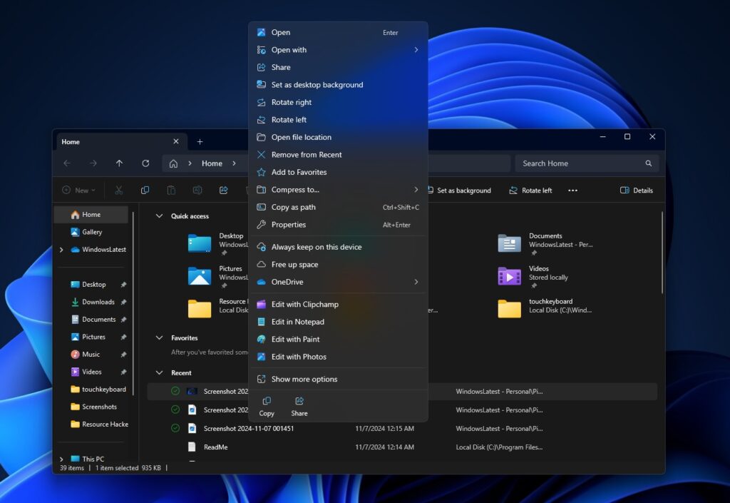Select the Cut icon in the toolbar
The width and height of the screenshot is (730, 503).
coord(118,190)
